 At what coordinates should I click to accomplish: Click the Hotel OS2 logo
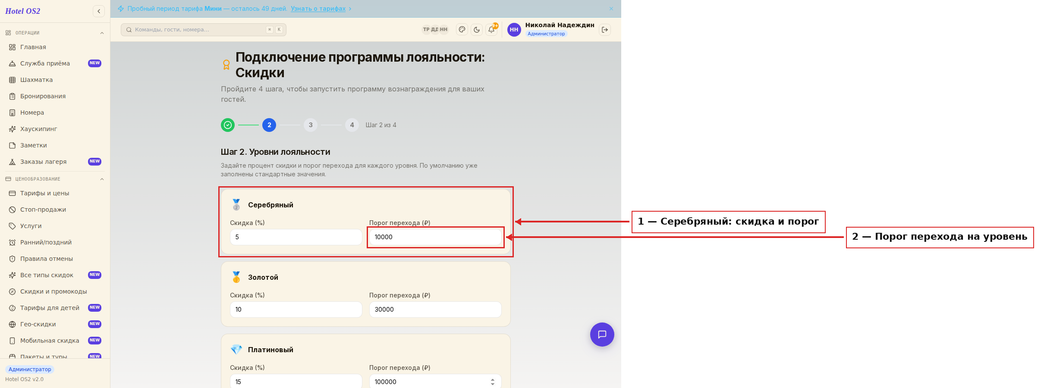(23, 11)
